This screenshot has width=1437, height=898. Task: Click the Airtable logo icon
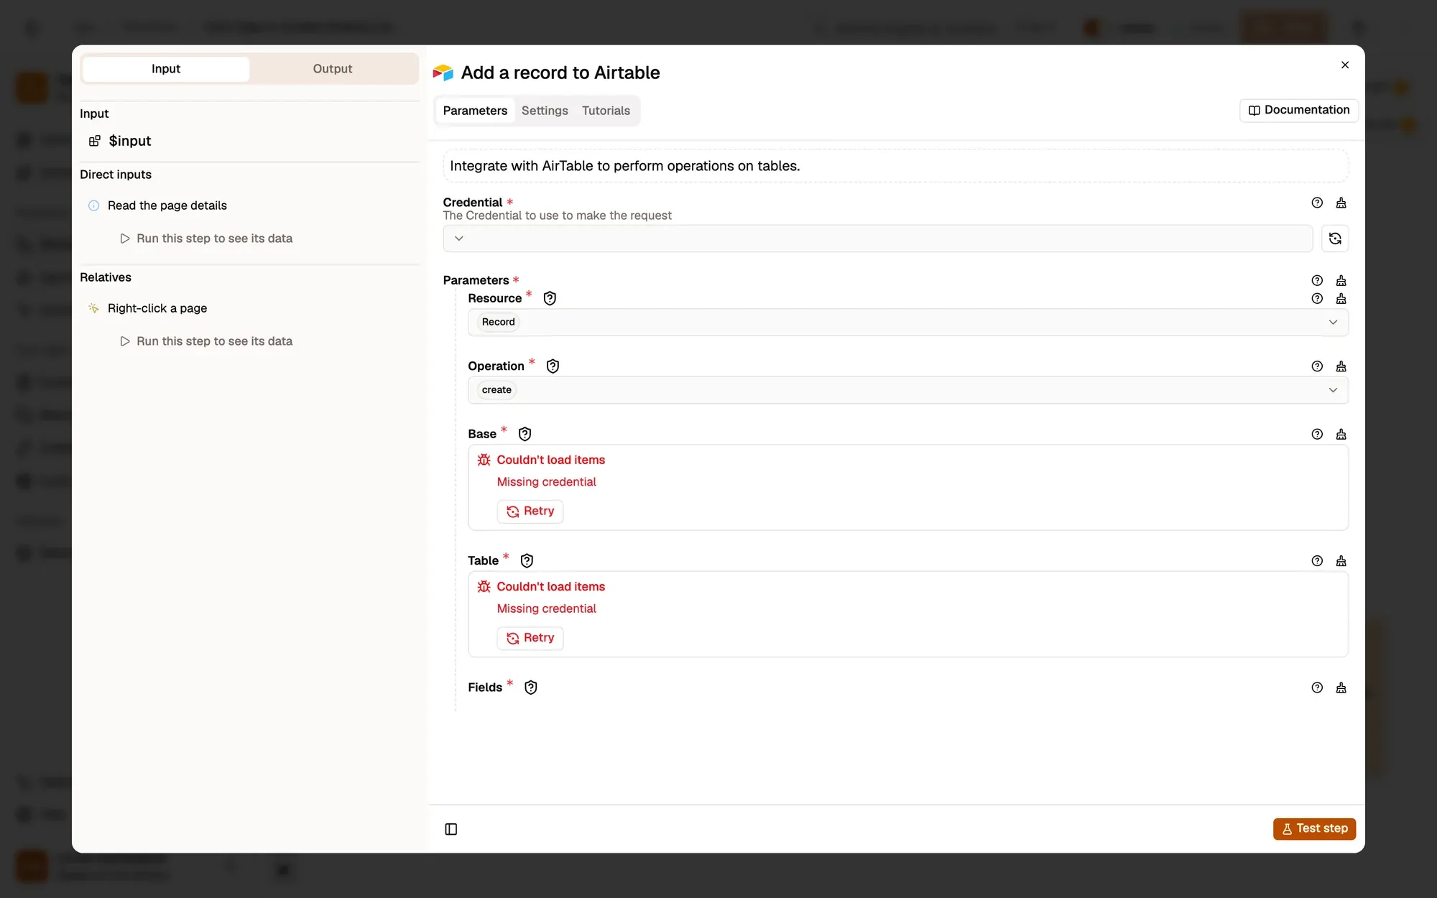pyautogui.click(x=443, y=73)
